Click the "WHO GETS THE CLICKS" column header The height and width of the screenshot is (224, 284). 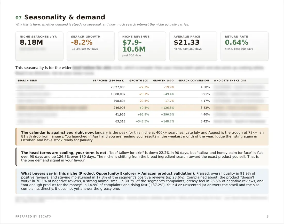(230, 80)
